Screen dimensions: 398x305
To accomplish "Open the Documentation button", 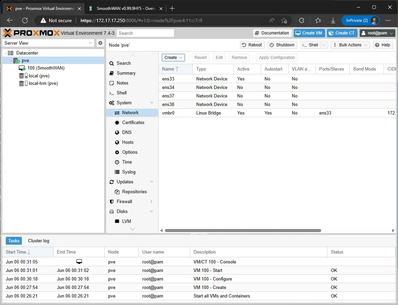I will 272,33.
